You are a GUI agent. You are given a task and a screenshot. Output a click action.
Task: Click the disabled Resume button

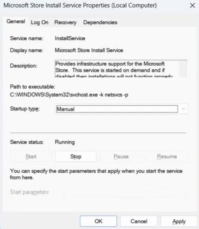[167, 156]
